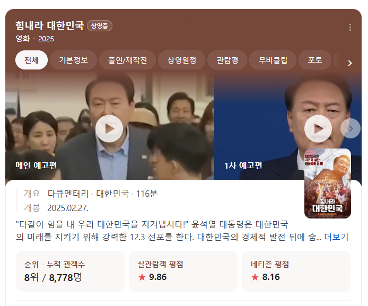368x306 pixels.
Task: Click the 메인 예고편 caption label
Action: pos(36,165)
